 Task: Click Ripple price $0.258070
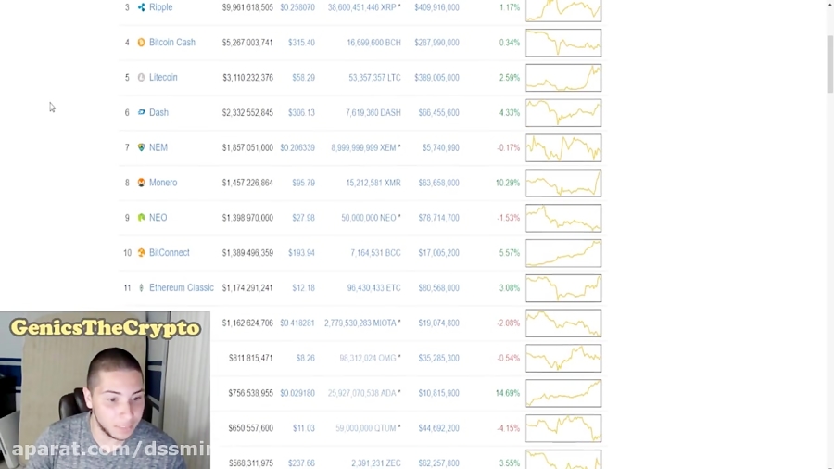297,8
